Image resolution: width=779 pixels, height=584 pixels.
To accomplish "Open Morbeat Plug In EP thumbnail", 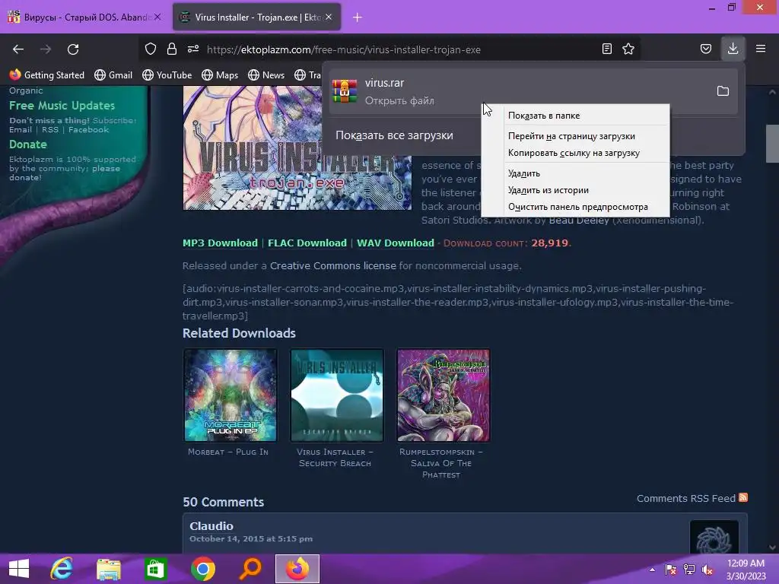I will pyautogui.click(x=230, y=395).
